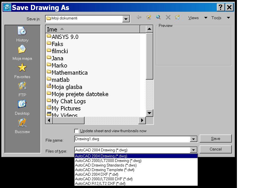Open the Buzzsaw location icon
The image size is (275, 188).
point(22,126)
